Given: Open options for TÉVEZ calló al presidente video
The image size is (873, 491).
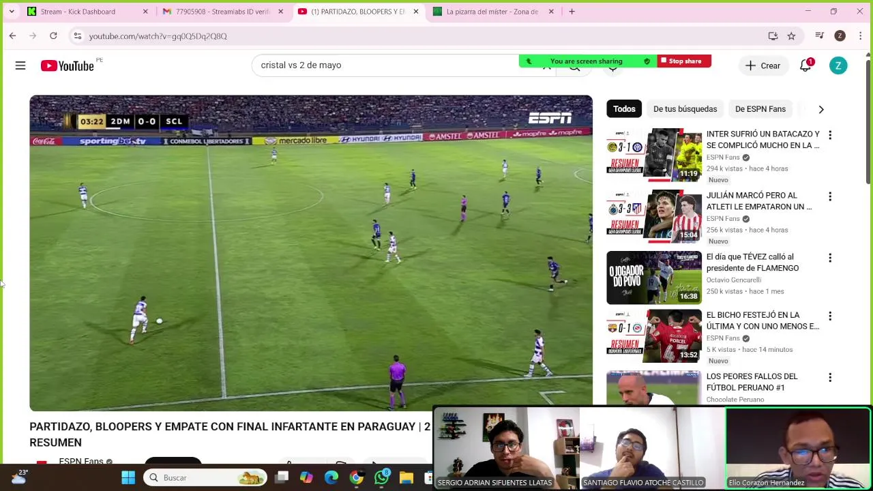Looking at the screenshot, I should [x=830, y=258].
